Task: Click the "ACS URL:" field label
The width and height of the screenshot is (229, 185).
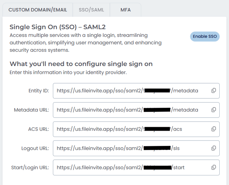Action: (38, 129)
